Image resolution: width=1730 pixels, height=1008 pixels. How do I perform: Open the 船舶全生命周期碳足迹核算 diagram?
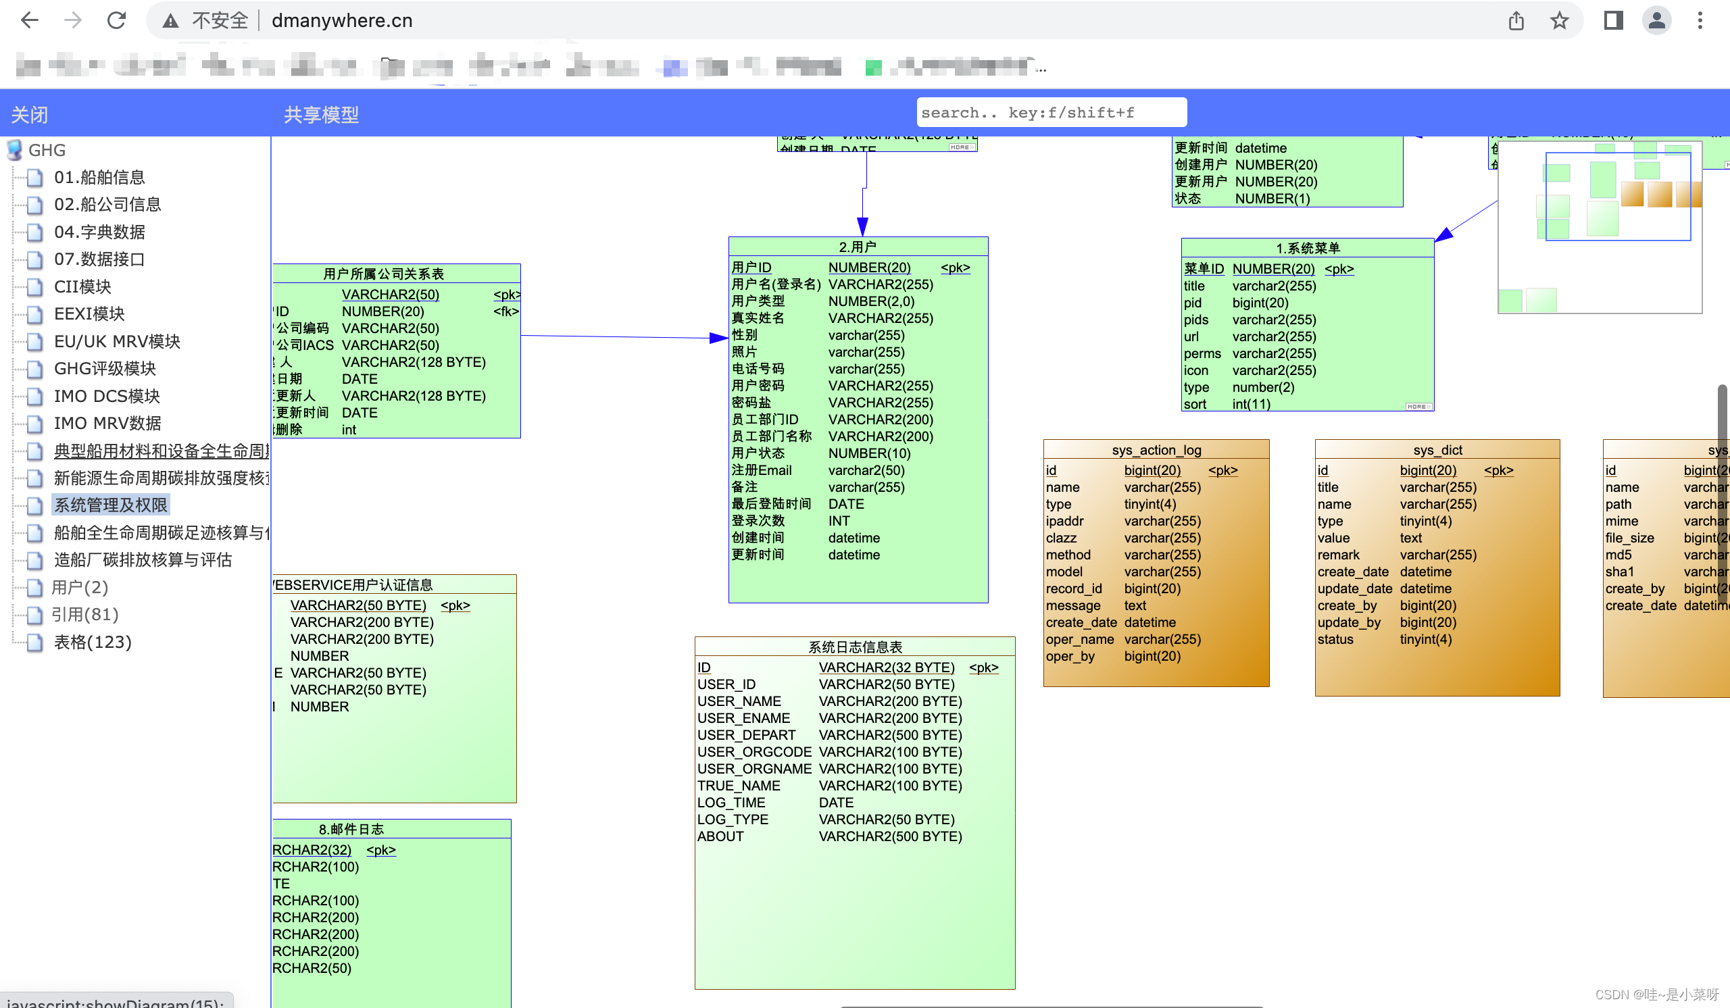click(162, 532)
